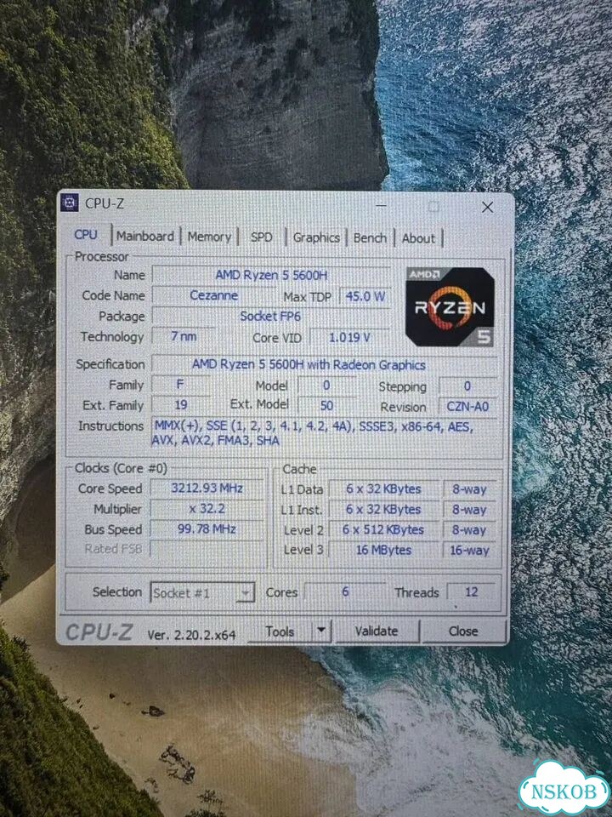The image size is (612, 817).
Task: Go to the Graphics tab
Action: tap(316, 237)
